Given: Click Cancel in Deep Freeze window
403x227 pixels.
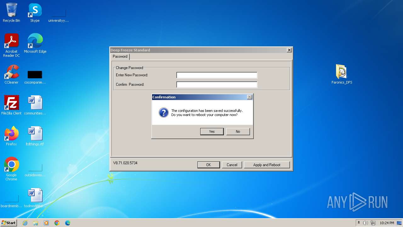Looking at the screenshot, I should (x=232, y=165).
